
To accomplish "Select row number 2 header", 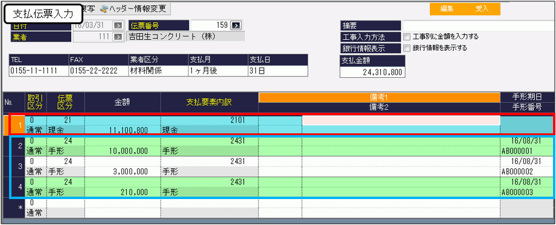I will pyautogui.click(x=15, y=147).
